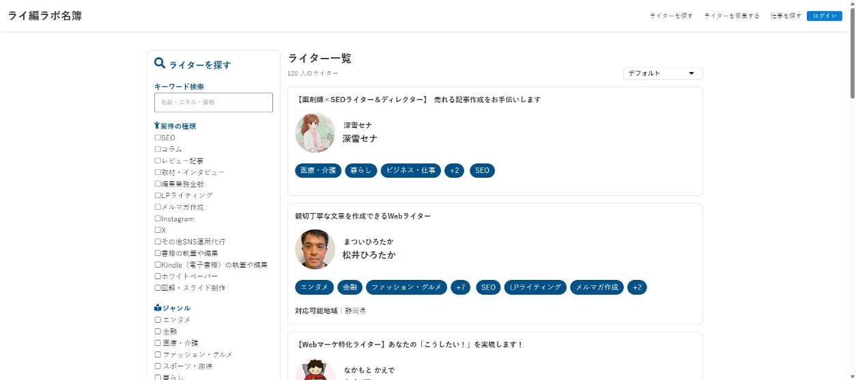Click LPライティング tag on 松井's card
This screenshot has width=856, height=380.
point(535,287)
